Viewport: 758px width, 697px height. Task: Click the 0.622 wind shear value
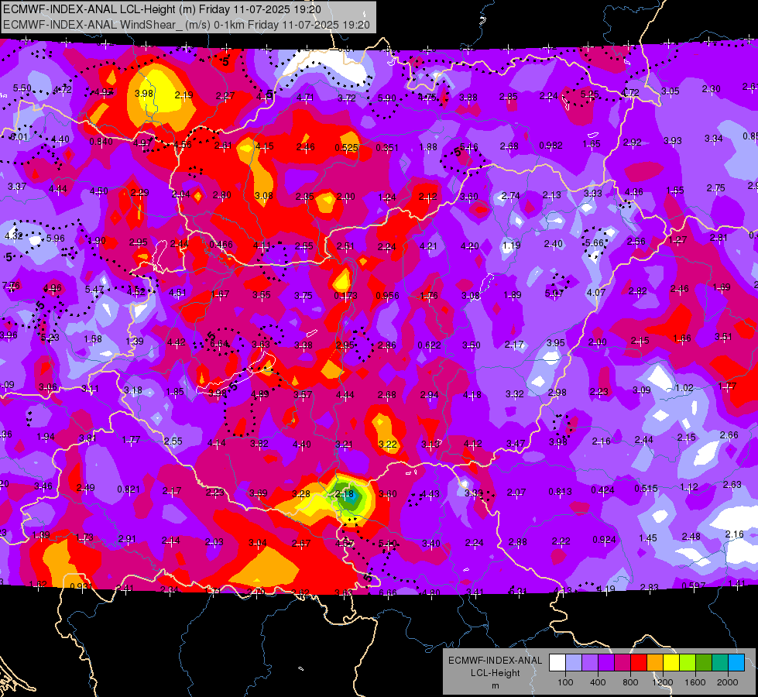pos(429,345)
